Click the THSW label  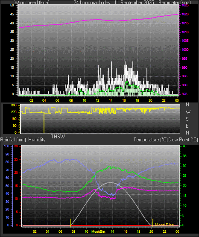[x=58, y=137]
